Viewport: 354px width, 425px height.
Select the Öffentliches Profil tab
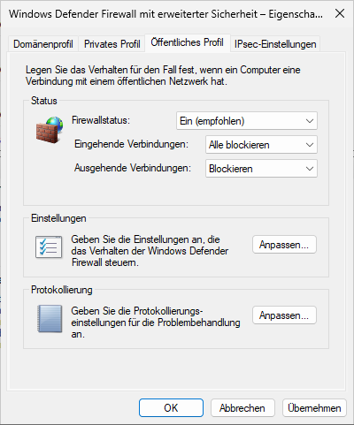tap(187, 42)
